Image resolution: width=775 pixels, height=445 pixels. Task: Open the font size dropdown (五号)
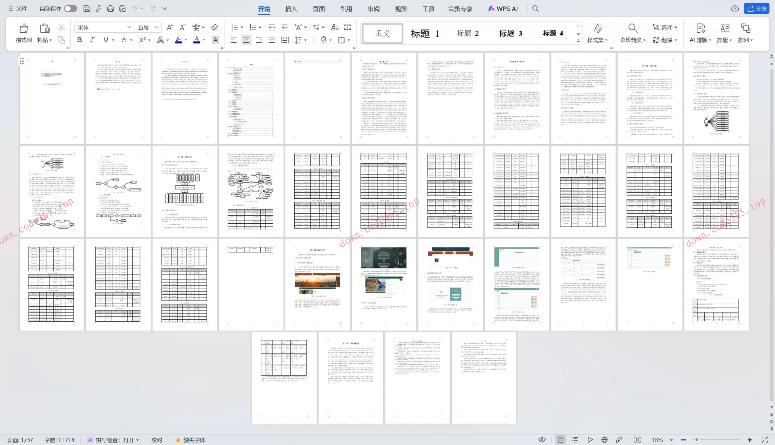click(x=156, y=27)
